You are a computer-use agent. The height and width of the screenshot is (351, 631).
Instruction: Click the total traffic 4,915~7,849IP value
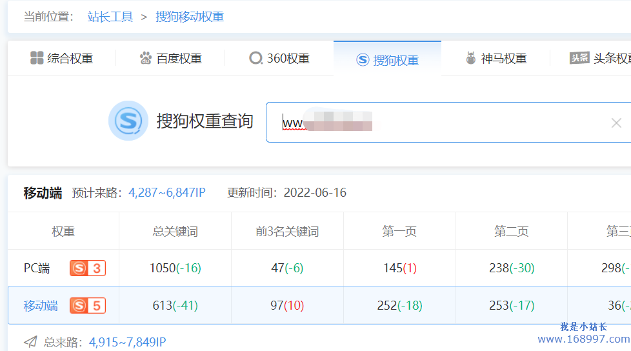click(127, 342)
